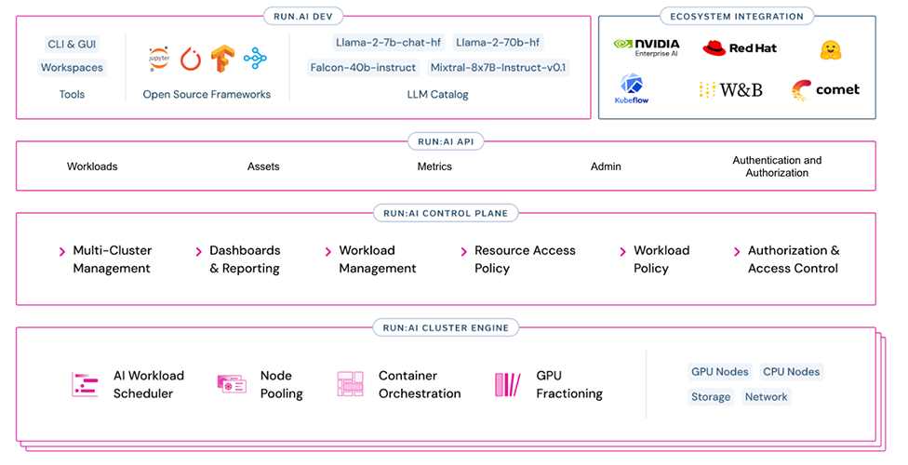Click the Multi-Cluster Management text

coord(113,259)
